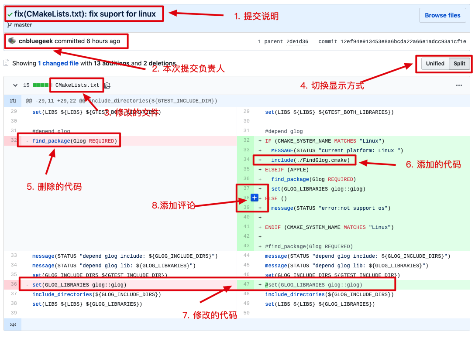Expand all diff context with the top expand icon
This screenshot has height=338, width=475.
[12, 101]
